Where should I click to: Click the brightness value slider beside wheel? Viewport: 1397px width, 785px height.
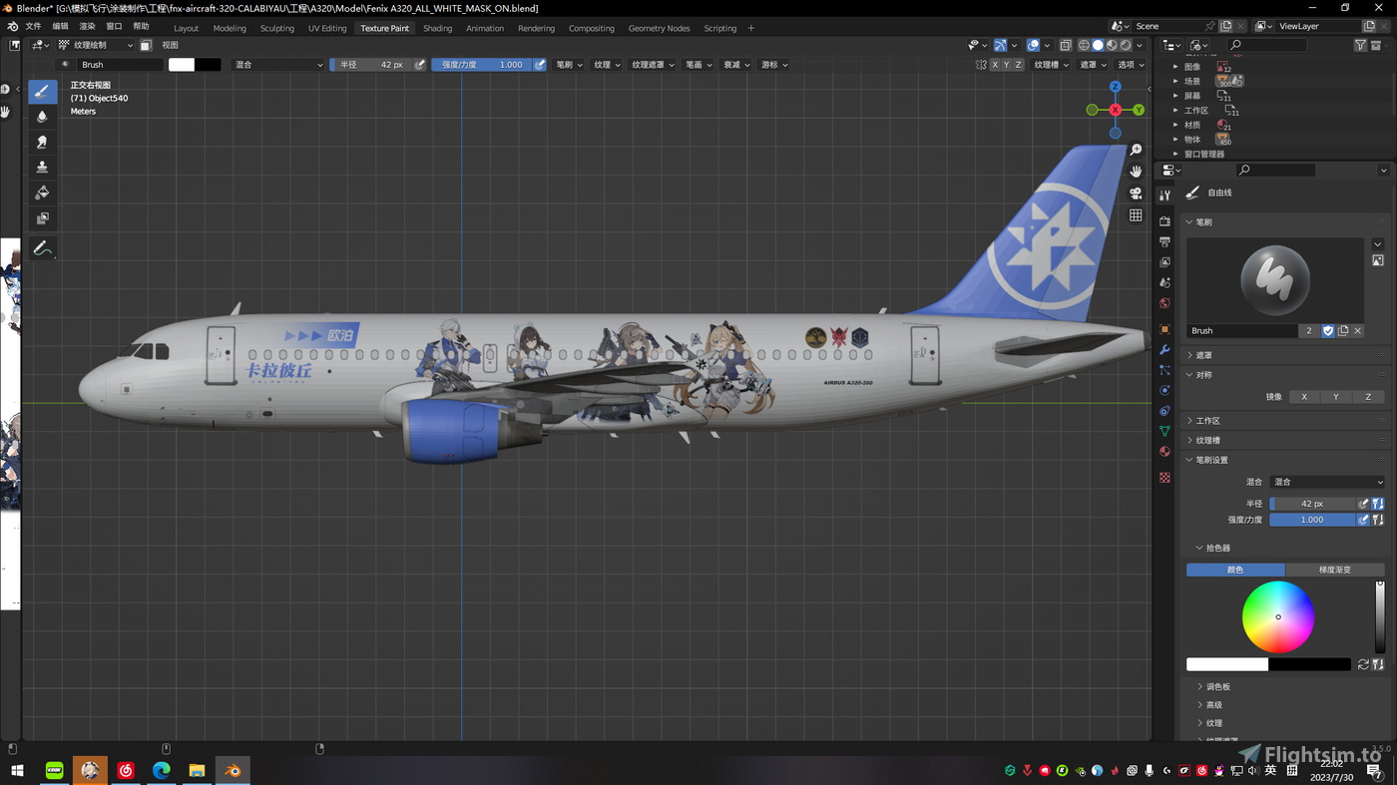[x=1380, y=617]
